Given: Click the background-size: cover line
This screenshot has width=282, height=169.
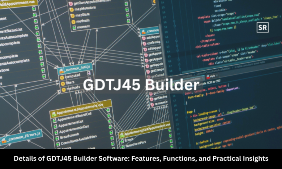Looking at the screenshot, I should pyautogui.click(x=209, y=121).
